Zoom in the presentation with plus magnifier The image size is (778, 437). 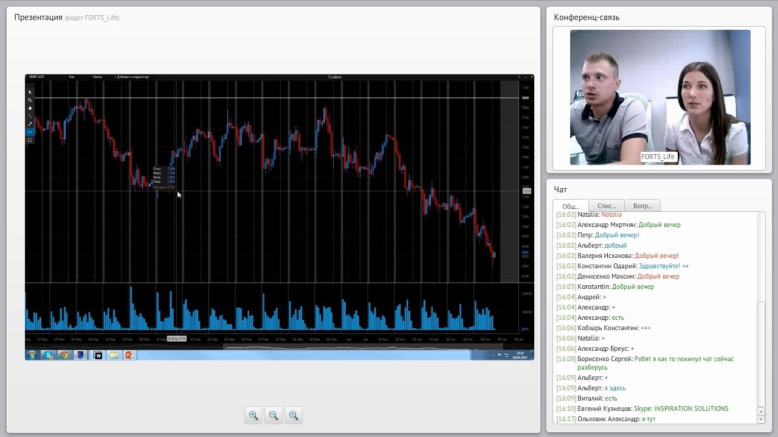tap(253, 415)
